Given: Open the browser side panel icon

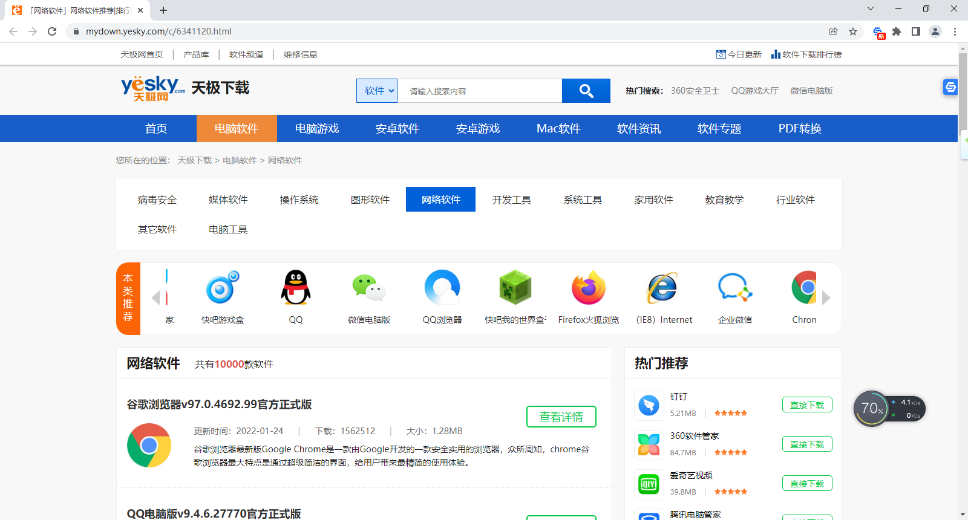Looking at the screenshot, I should pyautogui.click(x=916, y=31).
